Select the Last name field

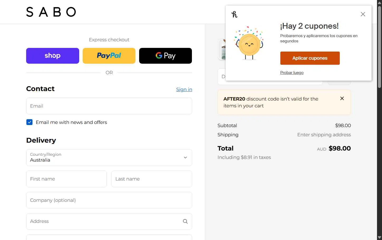click(x=152, y=179)
